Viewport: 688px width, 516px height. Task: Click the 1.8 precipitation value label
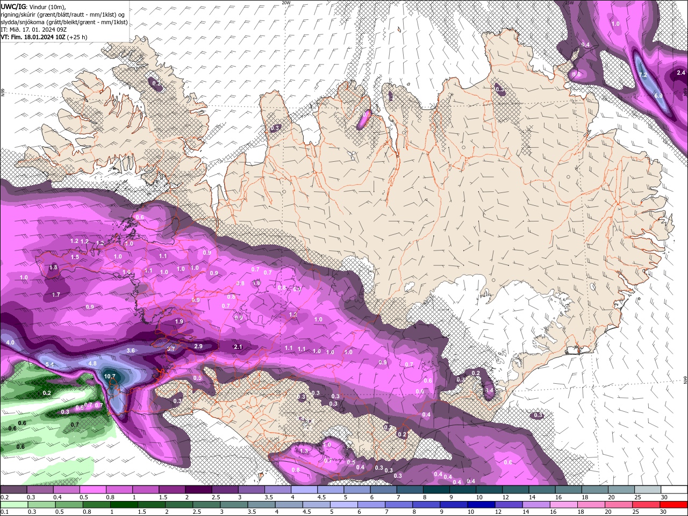(53, 267)
